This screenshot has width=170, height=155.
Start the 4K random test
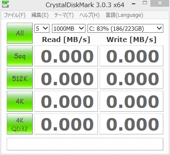[x=20, y=101]
